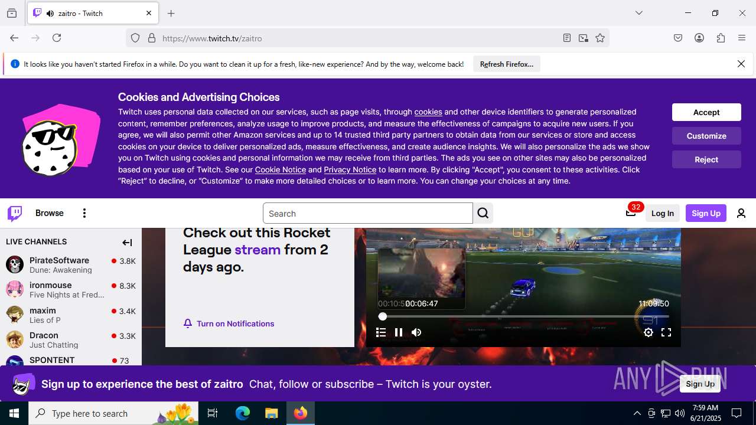Click the Twitch logo home icon
This screenshot has height=425, width=756.
(x=15, y=213)
